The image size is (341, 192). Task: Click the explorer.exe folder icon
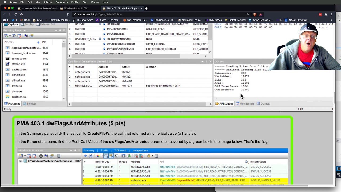pyautogui.click(x=7, y=97)
